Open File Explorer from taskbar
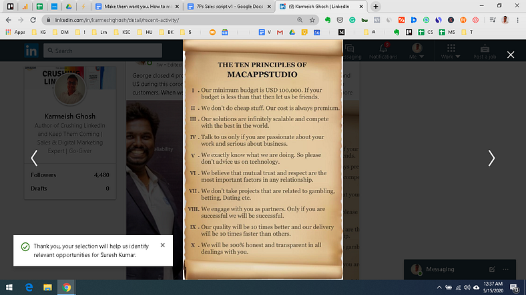Viewport: 526px width, 295px height. (47, 287)
